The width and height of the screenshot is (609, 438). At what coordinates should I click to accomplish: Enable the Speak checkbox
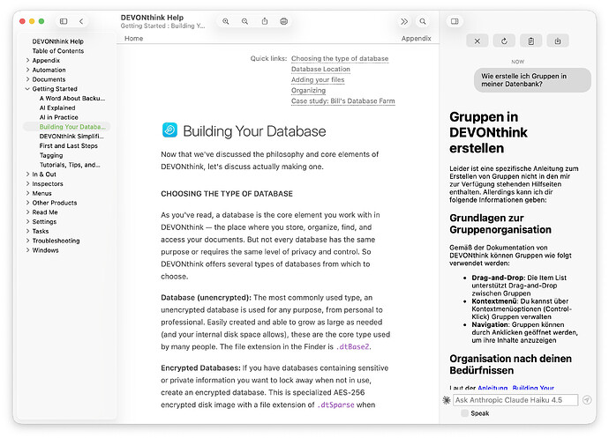point(464,413)
